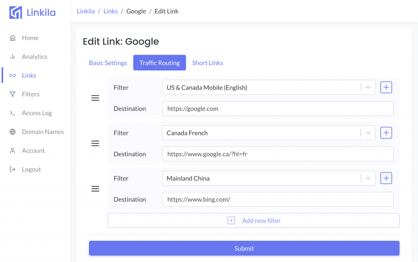
Task: Switch to the Short Links tab
Action: (x=207, y=63)
